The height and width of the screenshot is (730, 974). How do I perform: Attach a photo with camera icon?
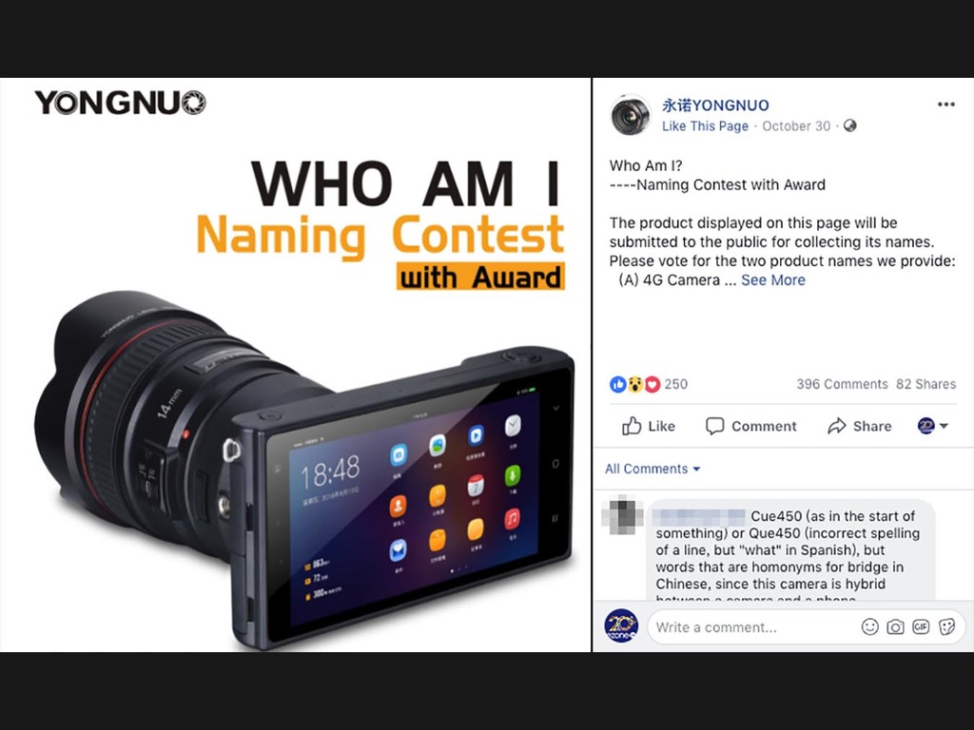click(895, 627)
